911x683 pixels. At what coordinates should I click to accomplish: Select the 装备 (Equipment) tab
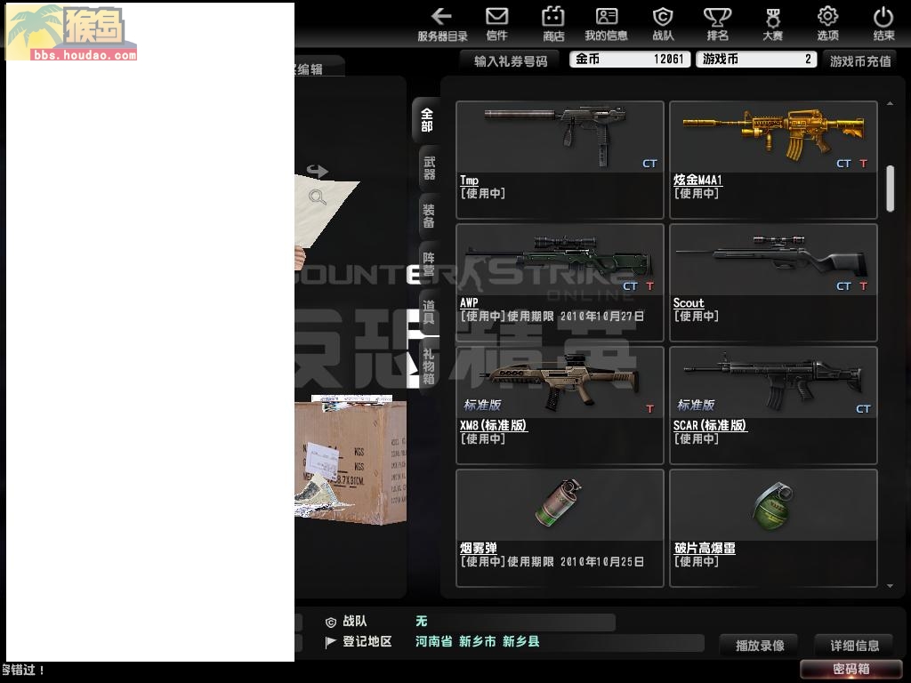pyautogui.click(x=429, y=216)
